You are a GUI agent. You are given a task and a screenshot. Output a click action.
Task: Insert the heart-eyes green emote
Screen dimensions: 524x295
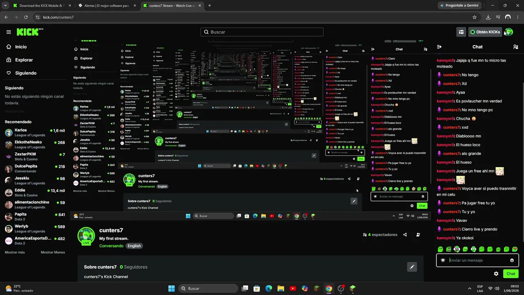click(515, 249)
